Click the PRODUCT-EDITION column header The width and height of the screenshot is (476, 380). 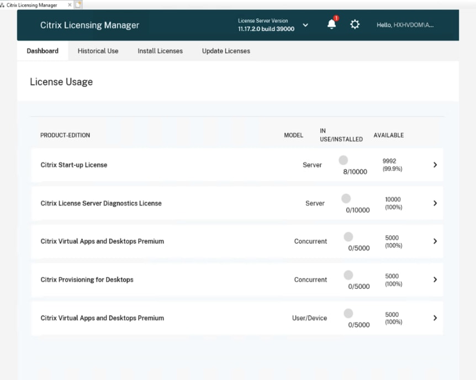click(x=65, y=135)
